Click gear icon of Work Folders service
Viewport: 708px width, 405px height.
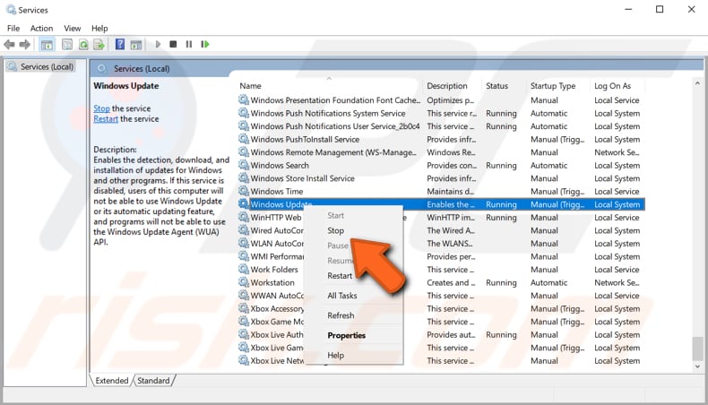[x=244, y=269]
